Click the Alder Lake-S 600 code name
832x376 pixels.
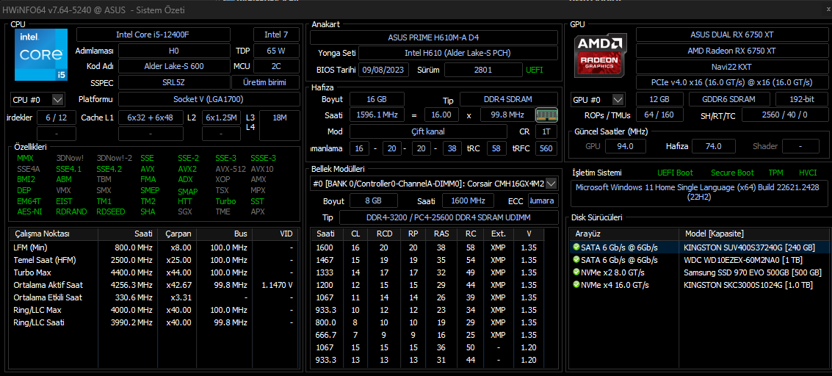[173, 66]
